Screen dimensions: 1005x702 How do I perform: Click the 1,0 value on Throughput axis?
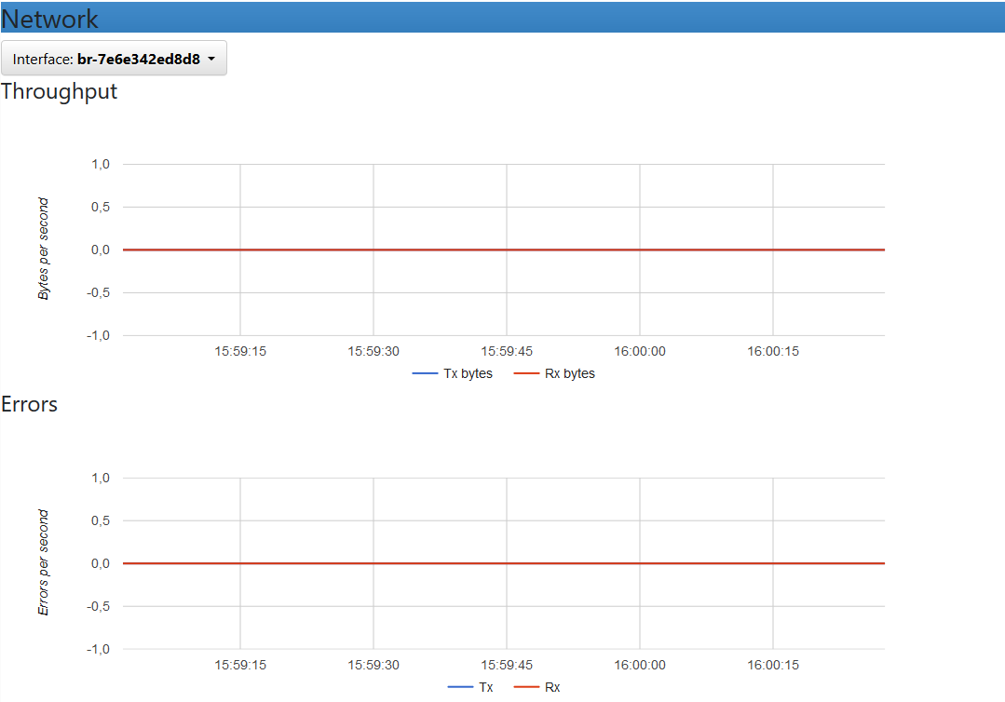(x=101, y=164)
